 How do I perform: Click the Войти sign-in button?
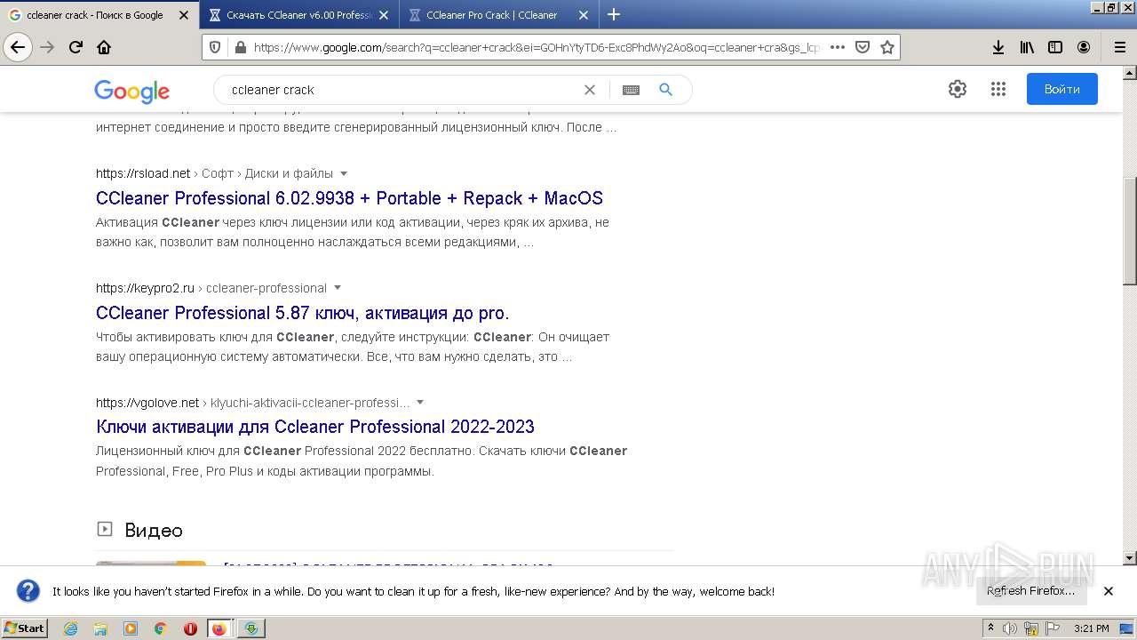[1061, 89]
